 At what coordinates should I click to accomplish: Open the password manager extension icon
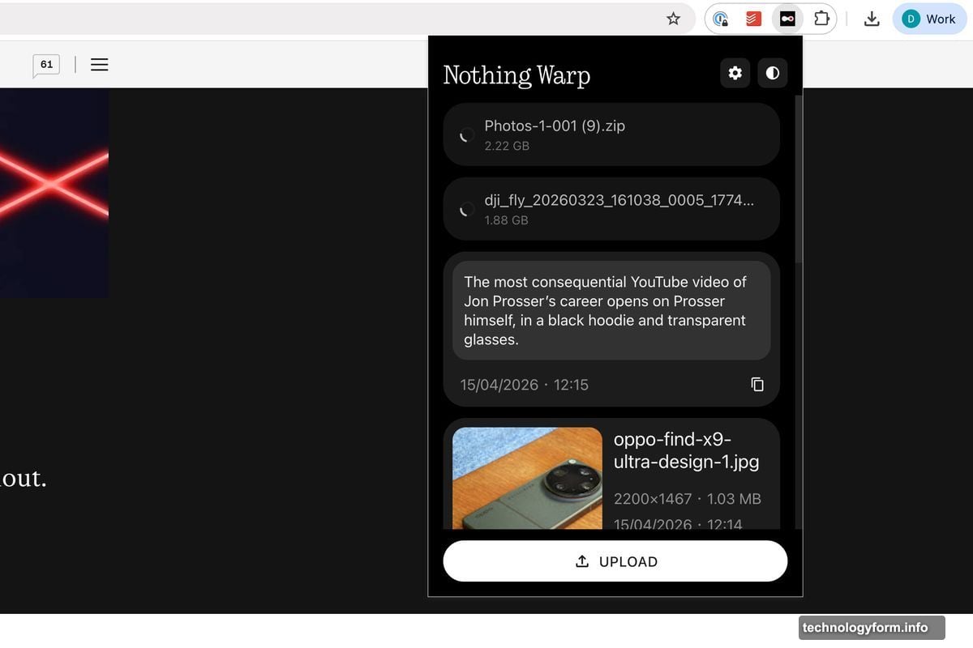[x=721, y=19]
